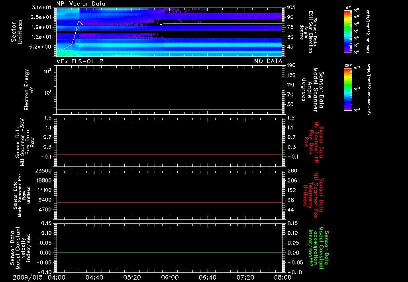
Task: Click the 2009/015 date label
Action: click(27, 277)
